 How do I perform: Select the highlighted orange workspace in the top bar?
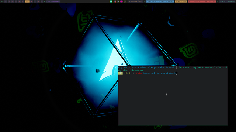(27, 1)
